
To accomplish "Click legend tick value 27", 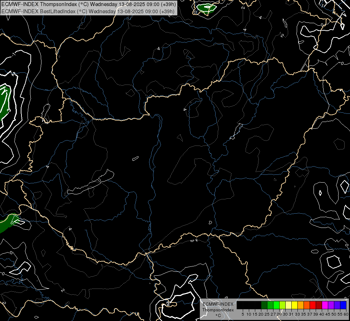I will 273,314.
